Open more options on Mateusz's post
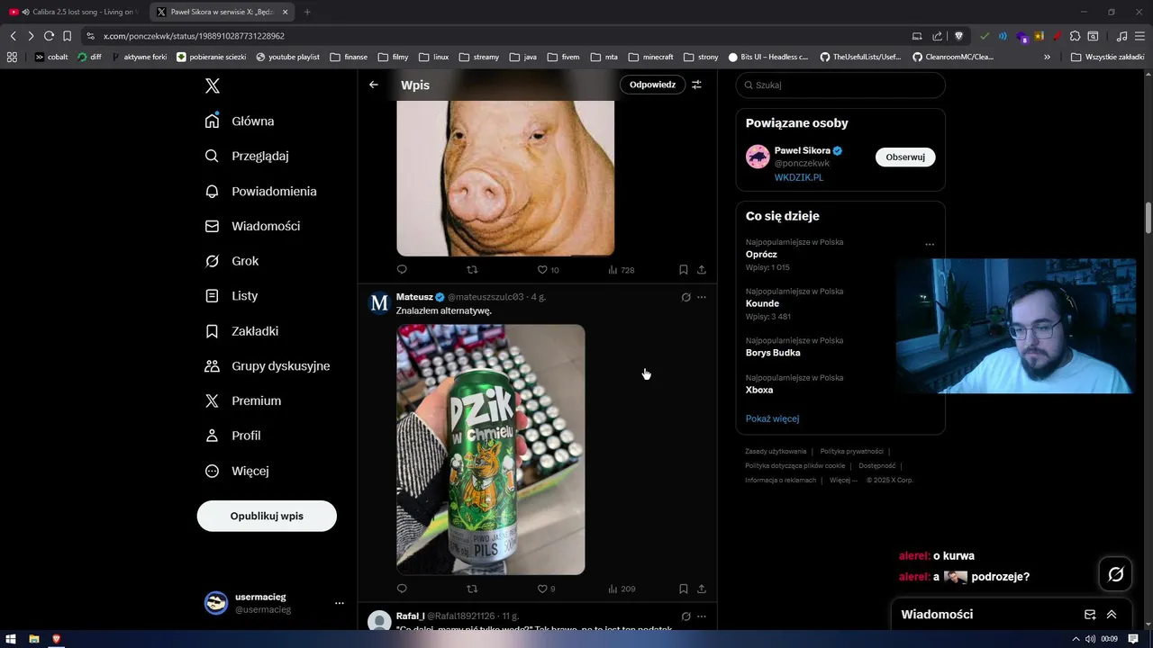Viewport: 1153px width, 648px height. 702,297
